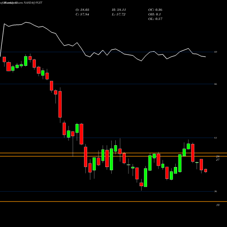Click the 'OH: 0.1' reading
The width and height of the screenshot is (227, 227).
pyautogui.click(x=154, y=15)
